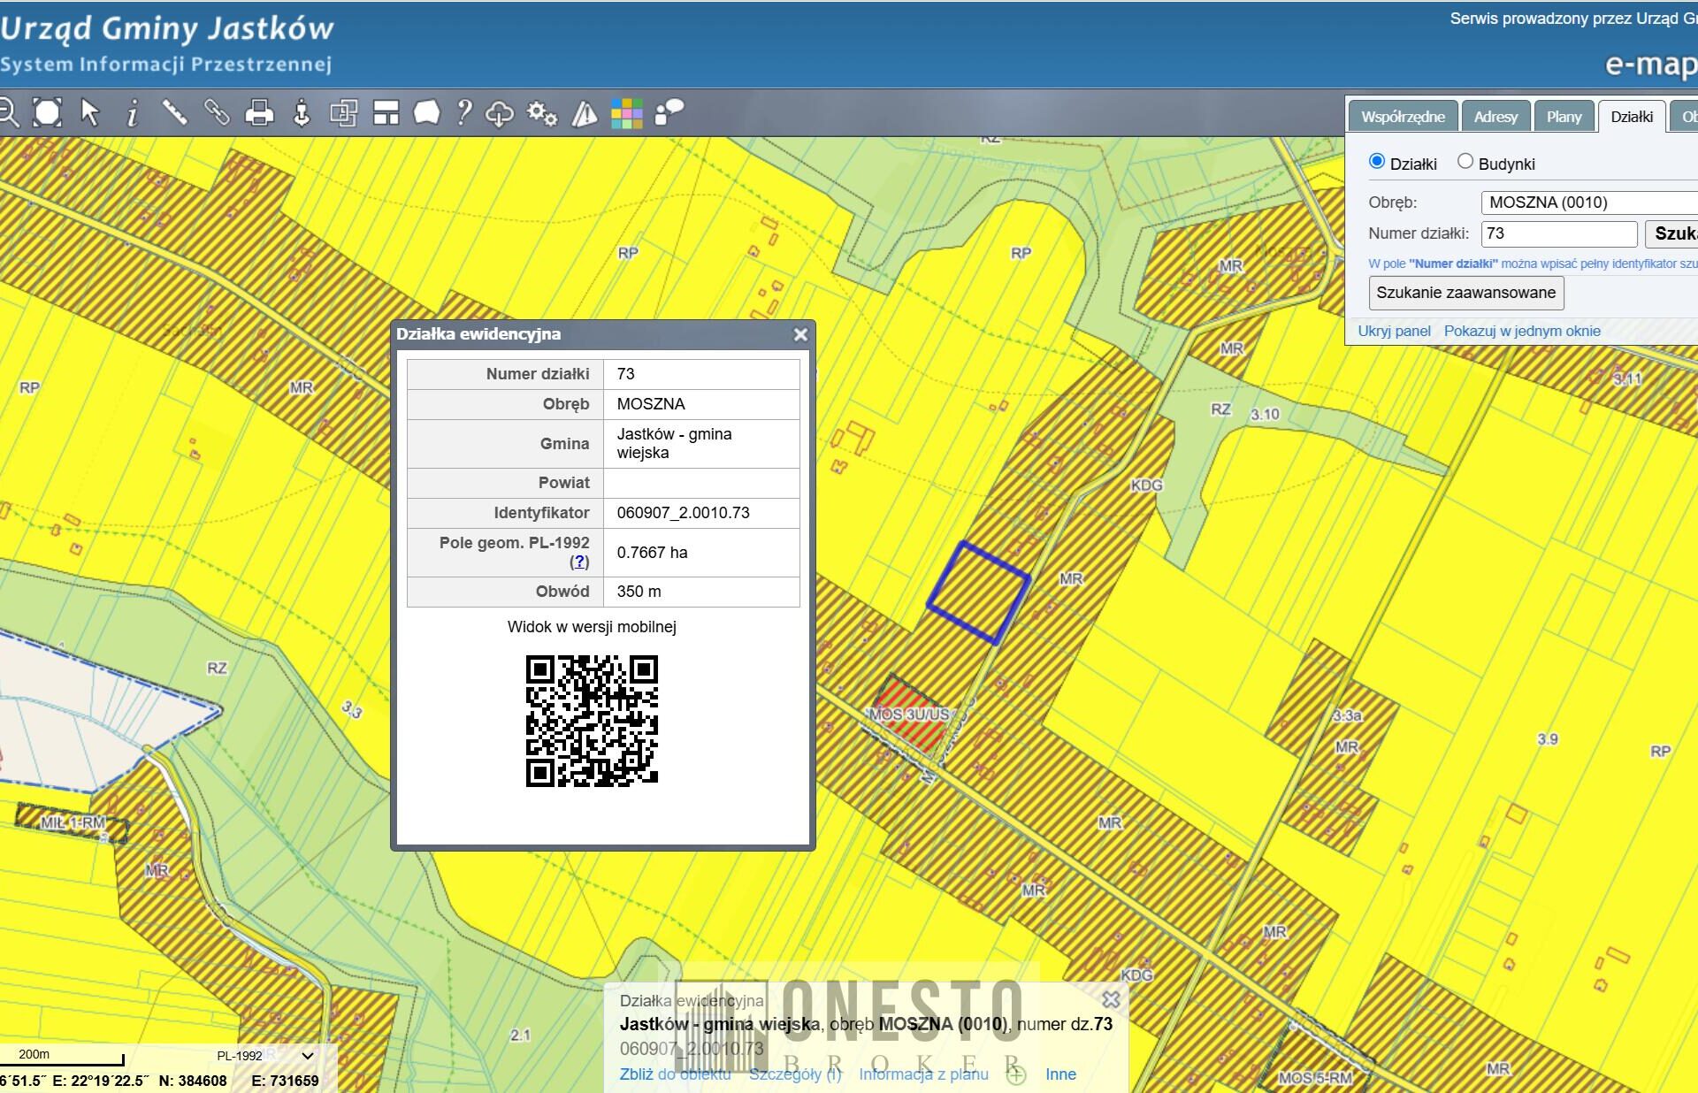Click the chain link icon
1698x1093 pixels.
(217, 113)
